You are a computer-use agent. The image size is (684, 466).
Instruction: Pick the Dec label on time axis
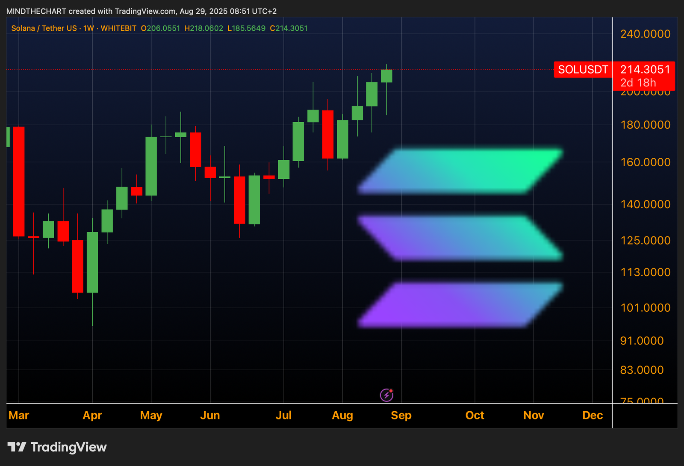pyautogui.click(x=593, y=415)
